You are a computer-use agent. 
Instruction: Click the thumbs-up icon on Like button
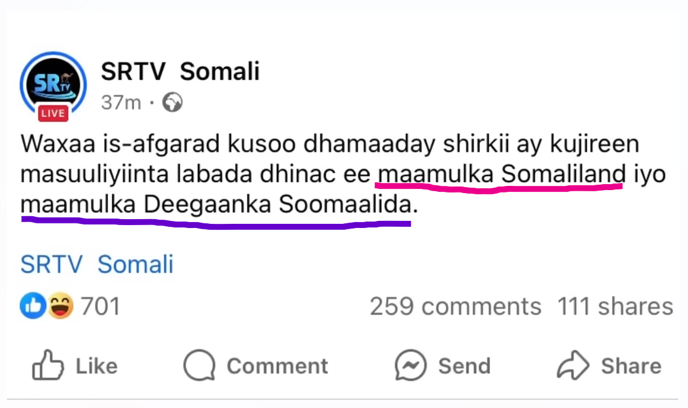click(47, 365)
